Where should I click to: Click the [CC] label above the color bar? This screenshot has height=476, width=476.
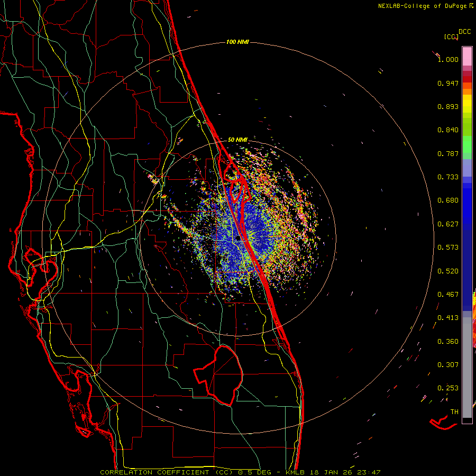coord(451,36)
